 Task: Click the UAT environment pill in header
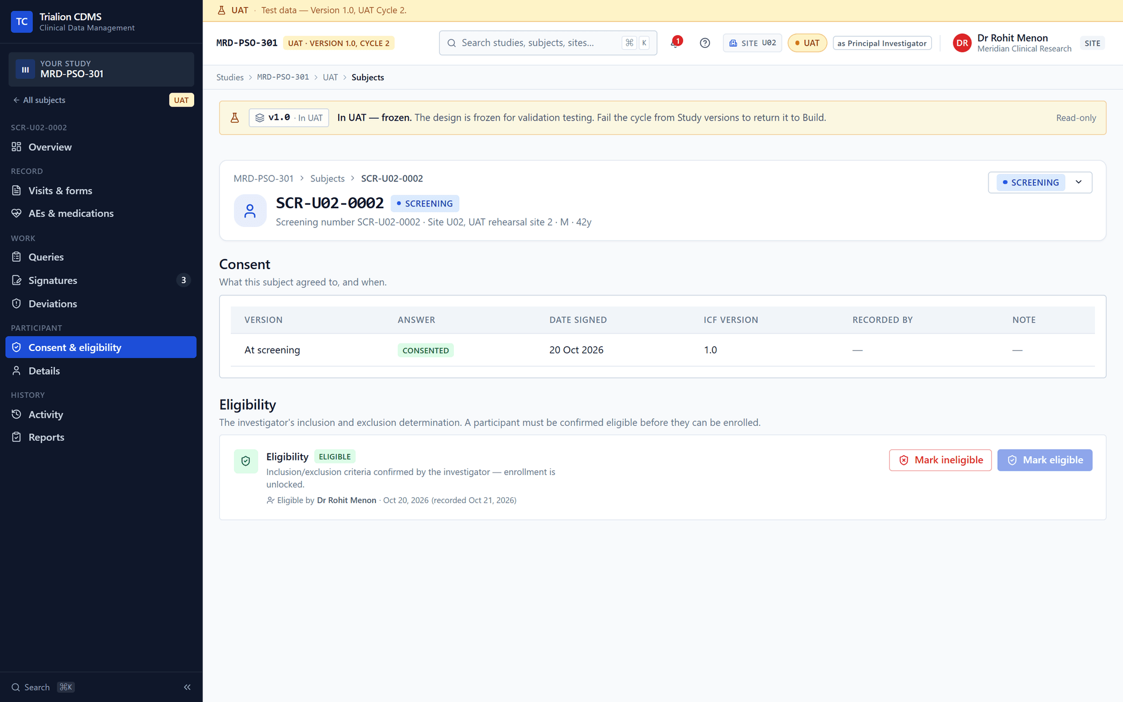[x=807, y=43]
